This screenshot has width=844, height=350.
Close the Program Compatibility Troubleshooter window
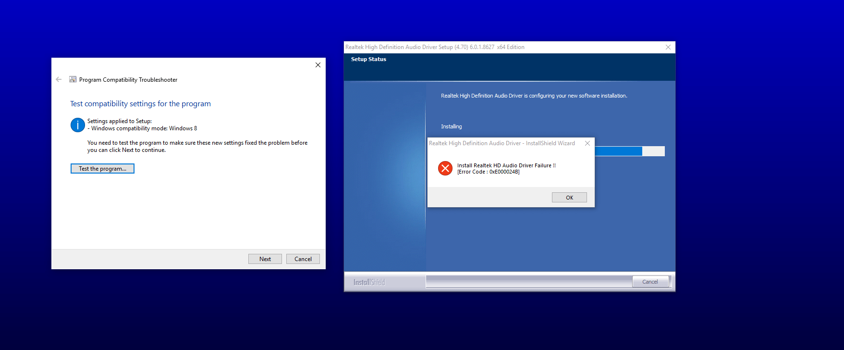click(318, 65)
